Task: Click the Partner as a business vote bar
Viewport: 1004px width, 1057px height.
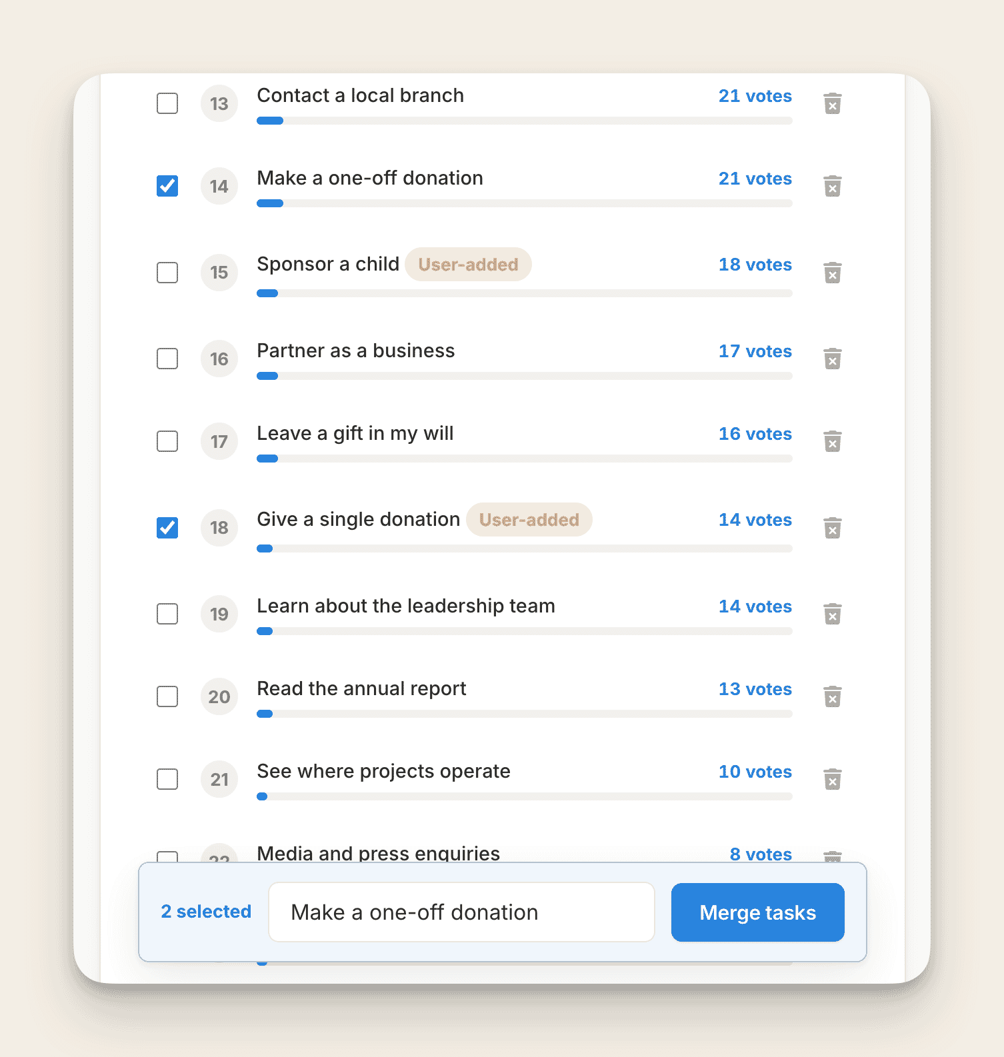Action: pos(525,376)
